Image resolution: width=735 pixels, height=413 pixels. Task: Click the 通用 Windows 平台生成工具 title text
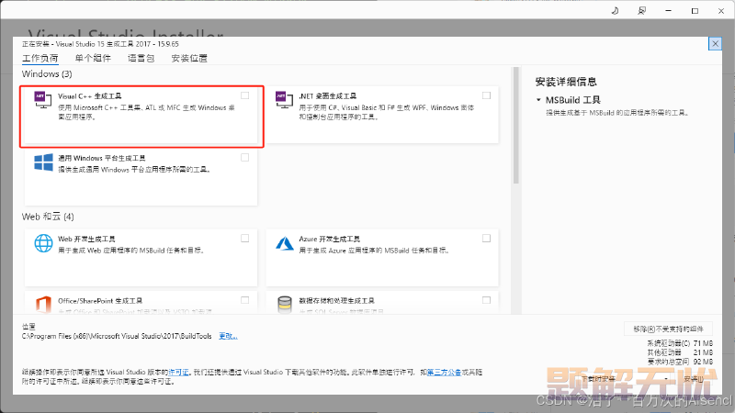102,158
